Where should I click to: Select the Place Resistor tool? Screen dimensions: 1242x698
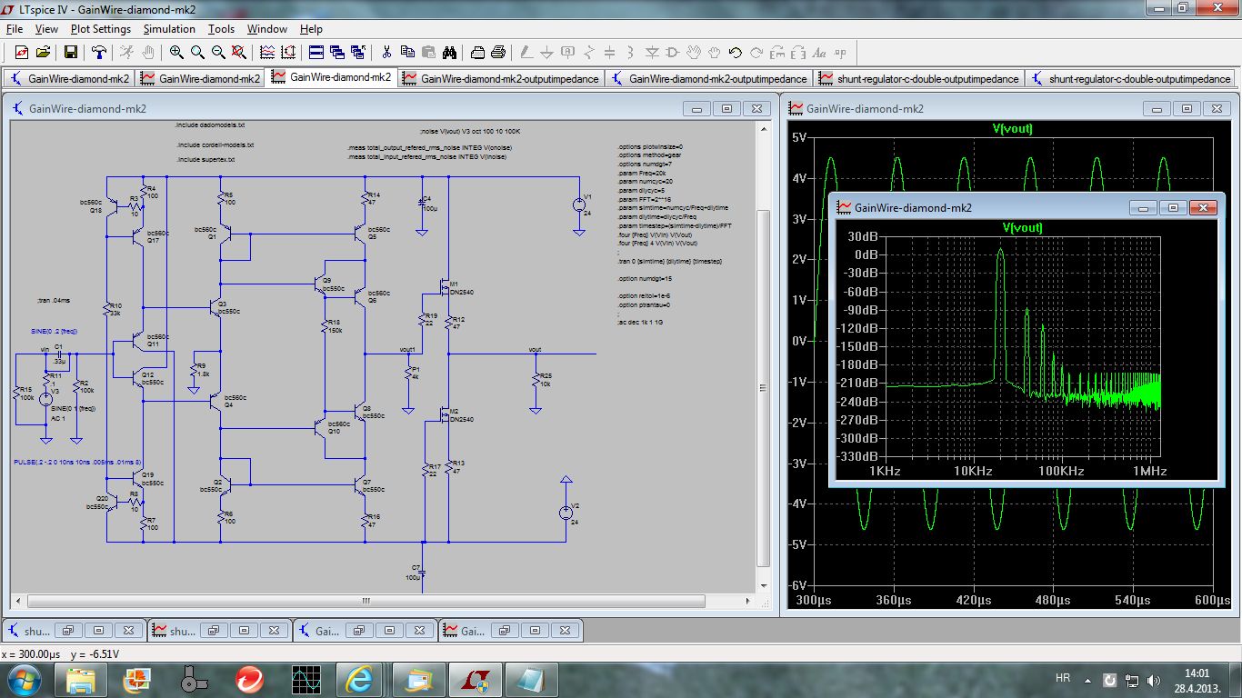pos(589,53)
